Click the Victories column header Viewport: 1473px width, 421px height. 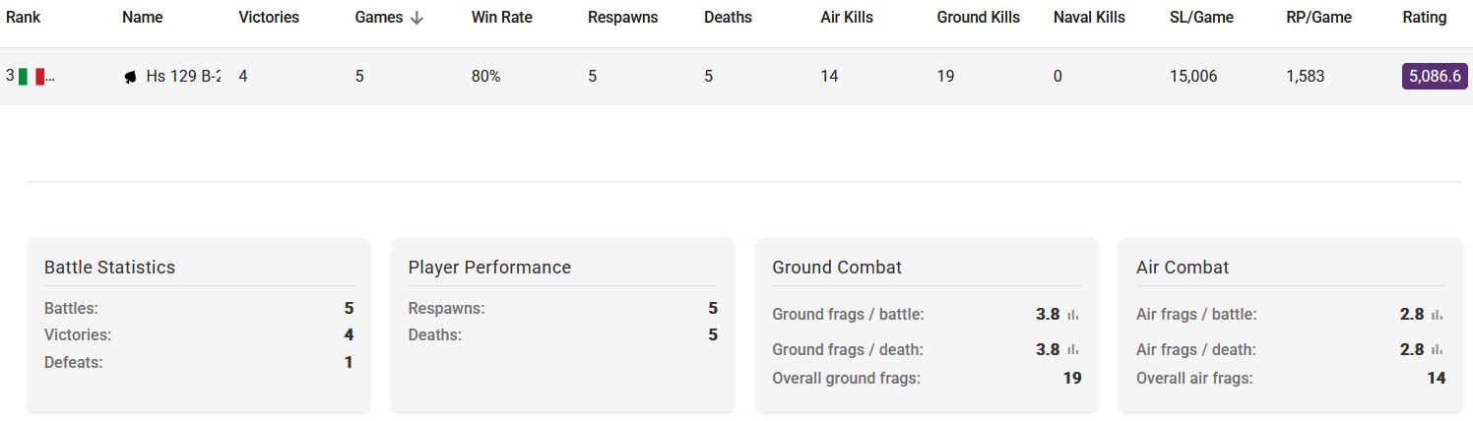click(x=269, y=18)
